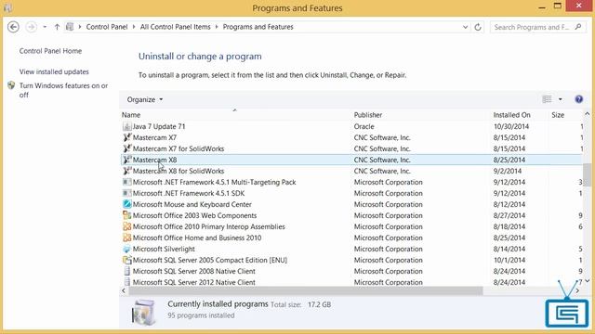
Task: Select Microsoft Office Home and Business 2010 name
Action: 197,238
